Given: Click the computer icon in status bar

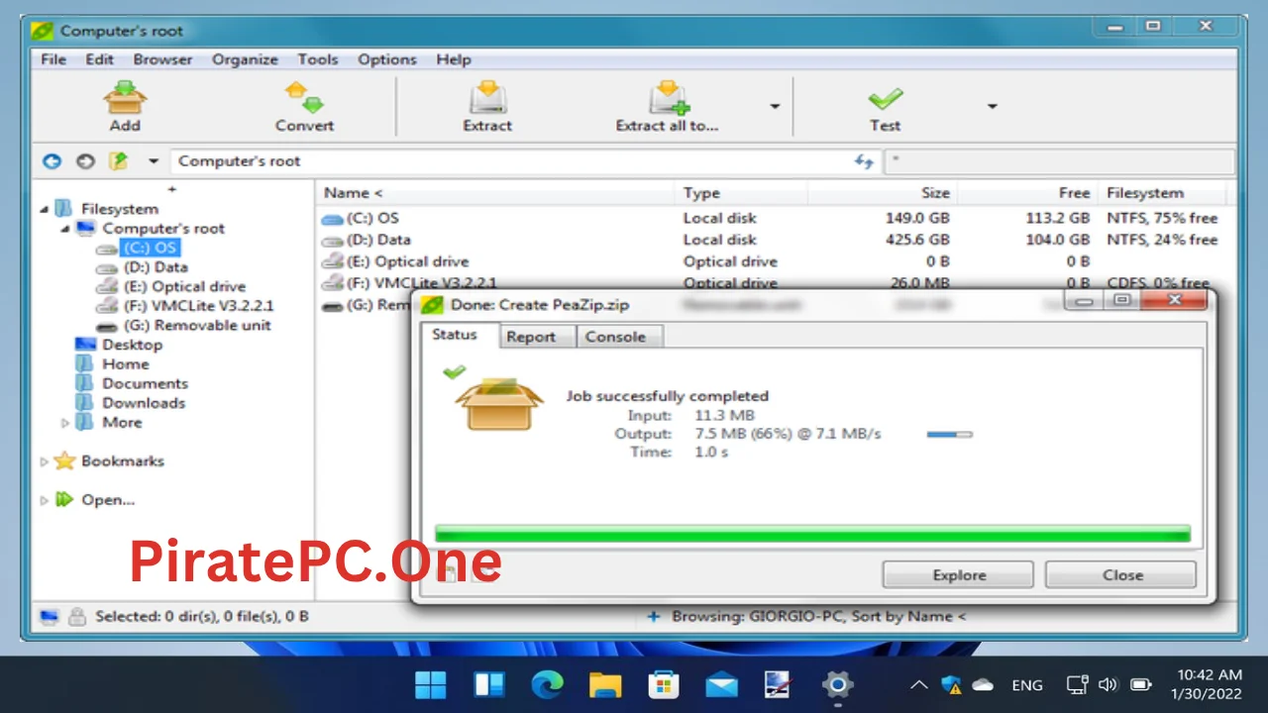Looking at the screenshot, I should pos(49,617).
